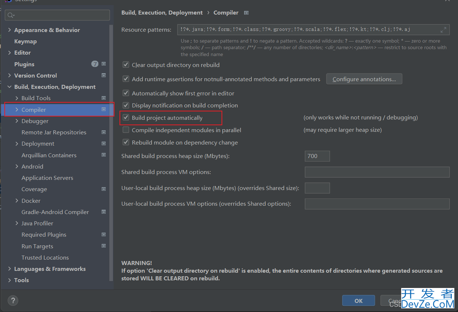458x312 pixels.
Task: Toggle Automatically show first error in editor
Action: point(126,93)
